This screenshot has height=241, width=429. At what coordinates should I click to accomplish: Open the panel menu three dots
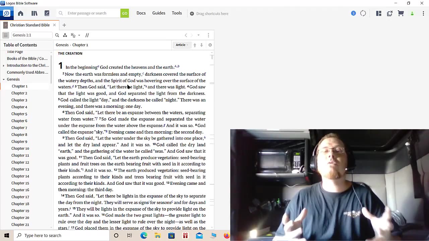pos(208,35)
